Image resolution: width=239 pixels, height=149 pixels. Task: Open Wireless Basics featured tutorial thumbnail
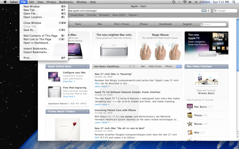pyautogui.click(x=206, y=80)
